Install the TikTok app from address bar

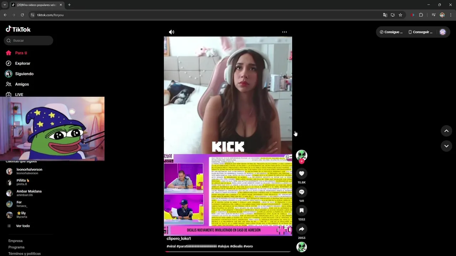click(393, 15)
